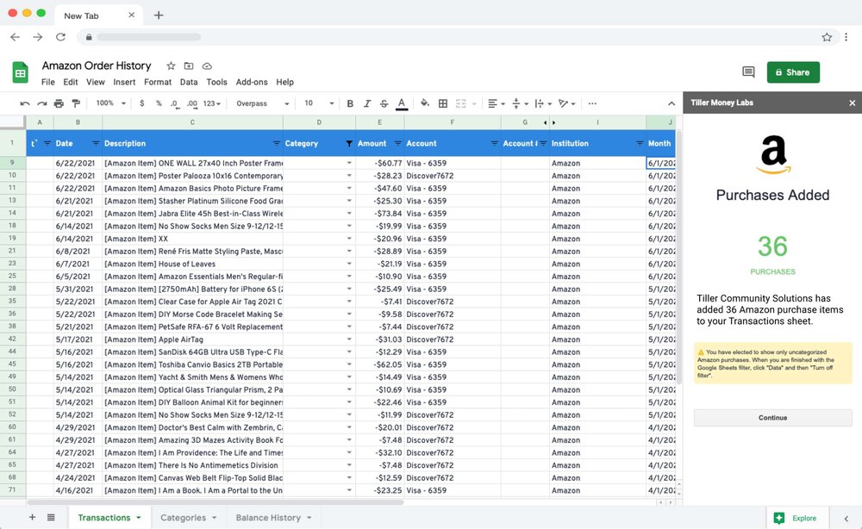Open browser three-dot menu

[x=846, y=37]
